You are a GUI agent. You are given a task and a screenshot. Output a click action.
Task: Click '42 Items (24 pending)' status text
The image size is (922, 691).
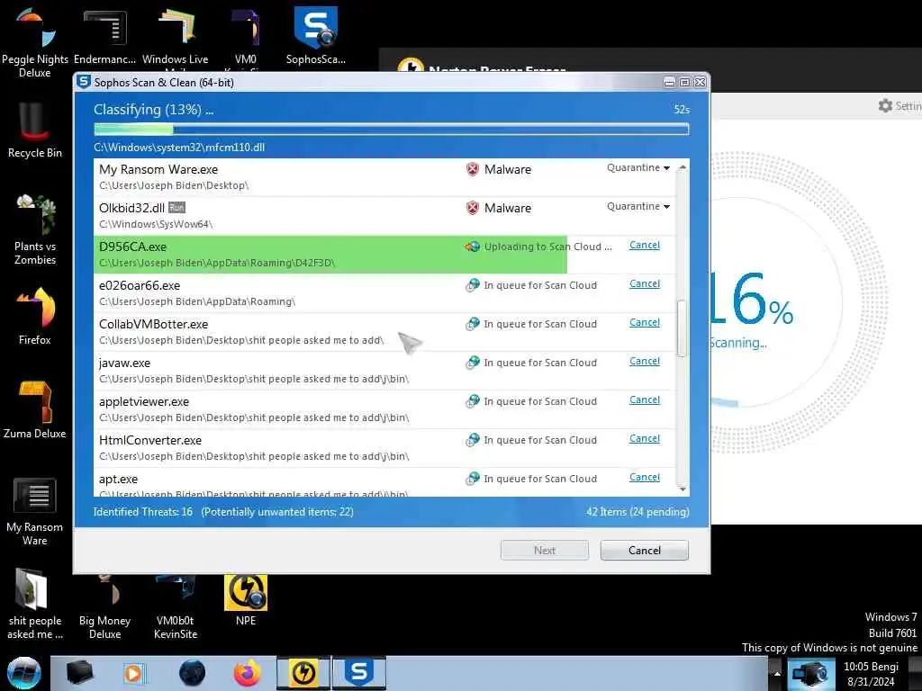click(637, 512)
